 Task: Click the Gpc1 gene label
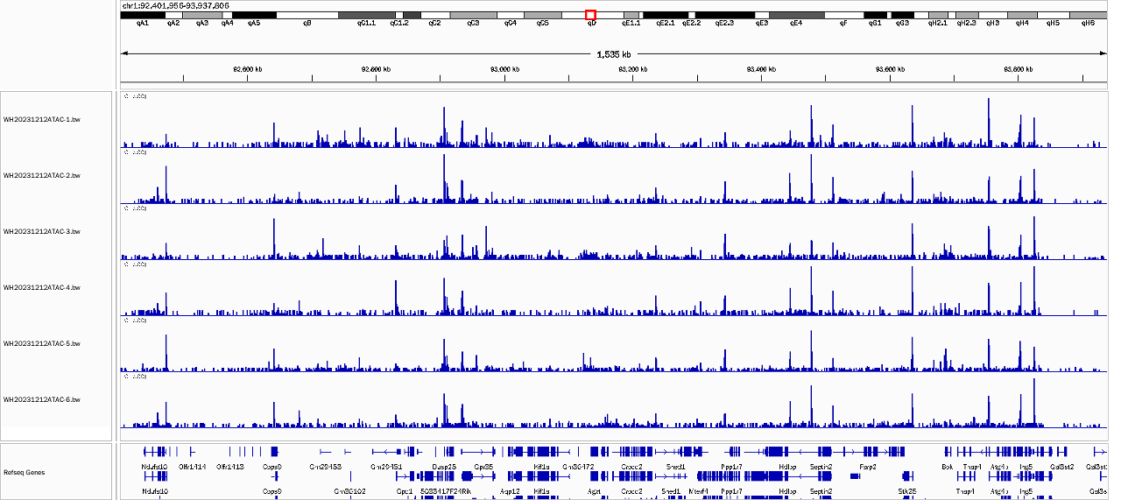pyautogui.click(x=405, y=491)
